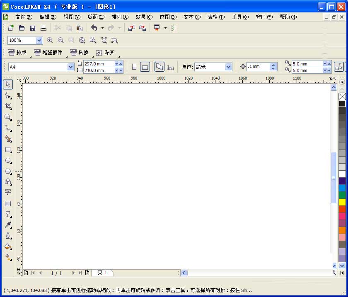Toggle drawing units to all pages

click(159, 67)
